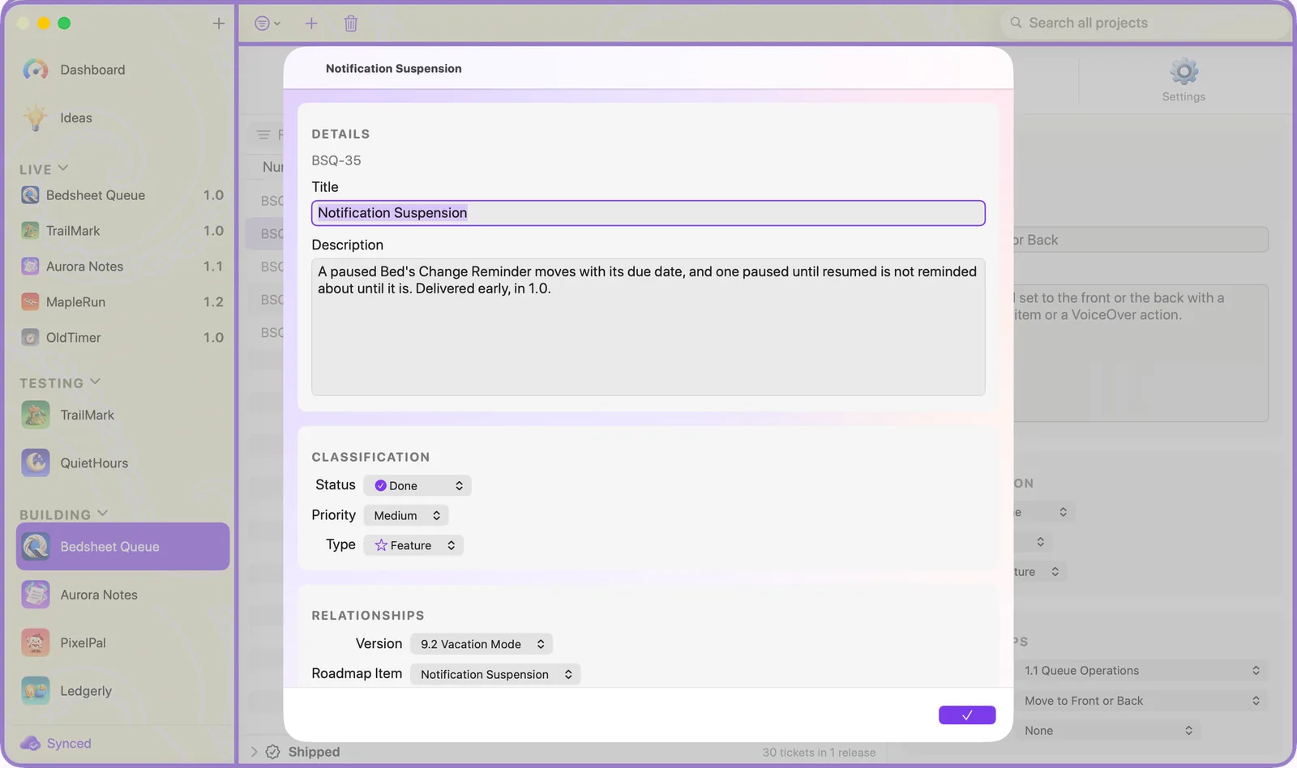Select Aurora Notes icon under Live
Viewport: 1297px width, 768px height.
pos(30,267)
